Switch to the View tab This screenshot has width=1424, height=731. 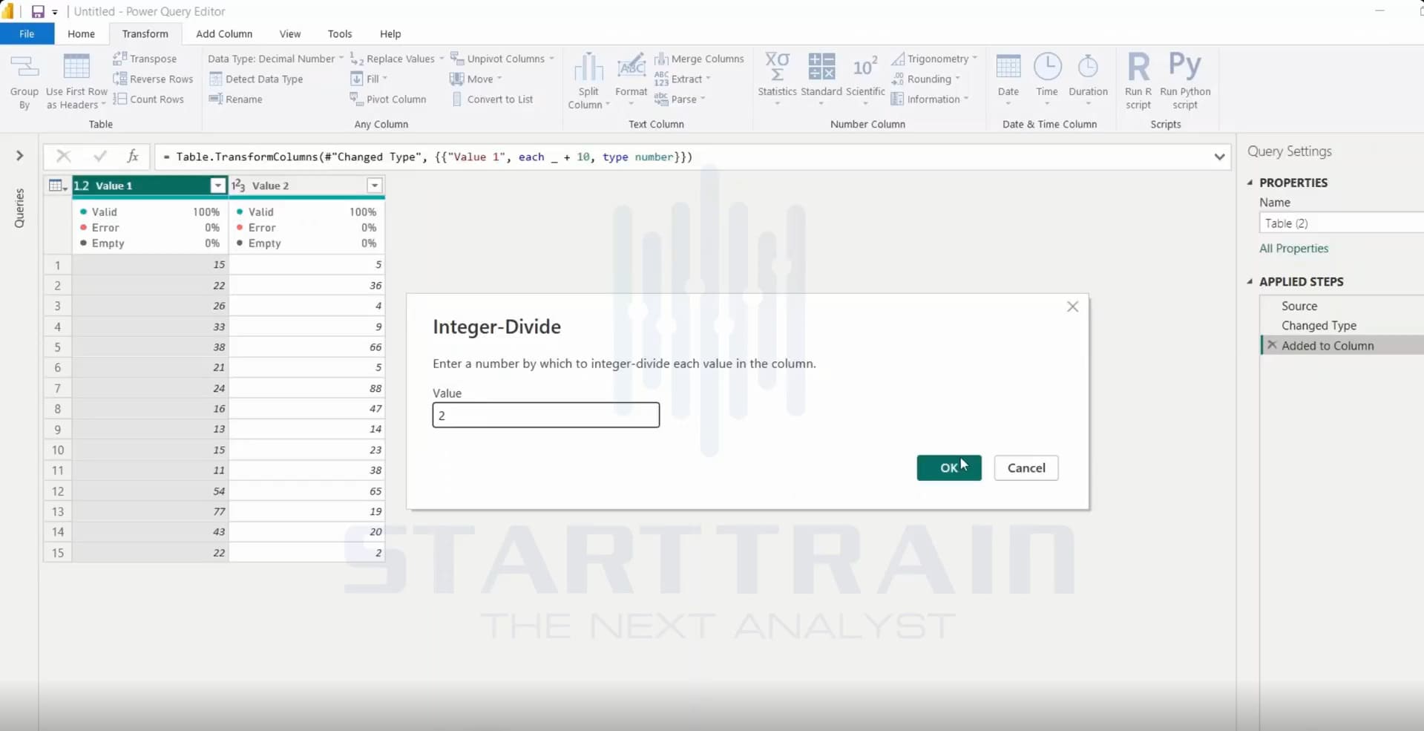pos(290,33)
